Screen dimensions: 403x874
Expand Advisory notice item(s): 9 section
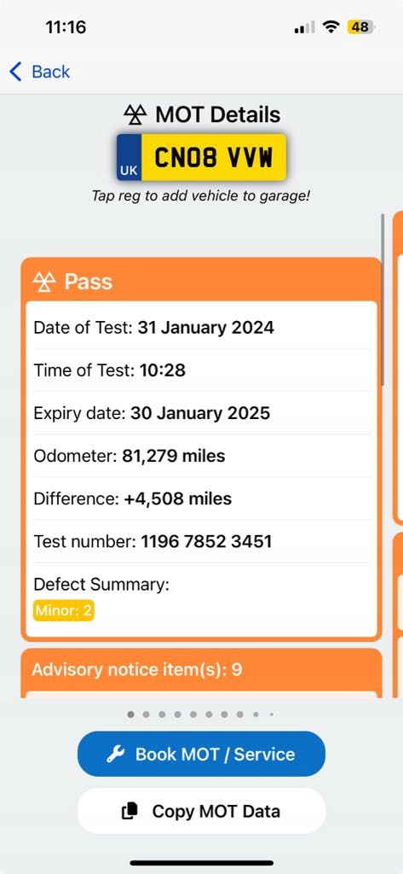pos(201,669)
